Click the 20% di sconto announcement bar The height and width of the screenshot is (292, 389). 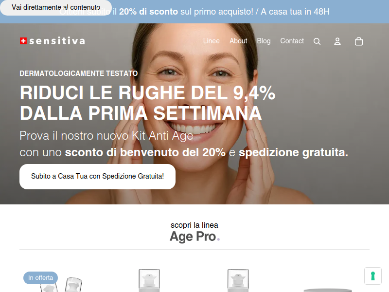click(x=194, y=12)
